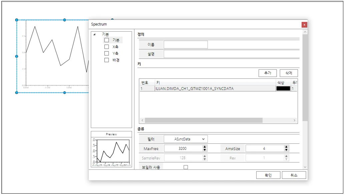
Task: Click the 삭제 button
Action: pyautogui.click(x=289, y=73)
